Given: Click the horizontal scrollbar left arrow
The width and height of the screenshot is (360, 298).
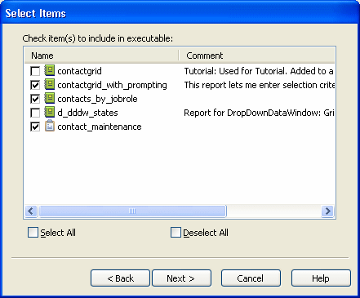Looking at the screenshot, I should [31, 211].
